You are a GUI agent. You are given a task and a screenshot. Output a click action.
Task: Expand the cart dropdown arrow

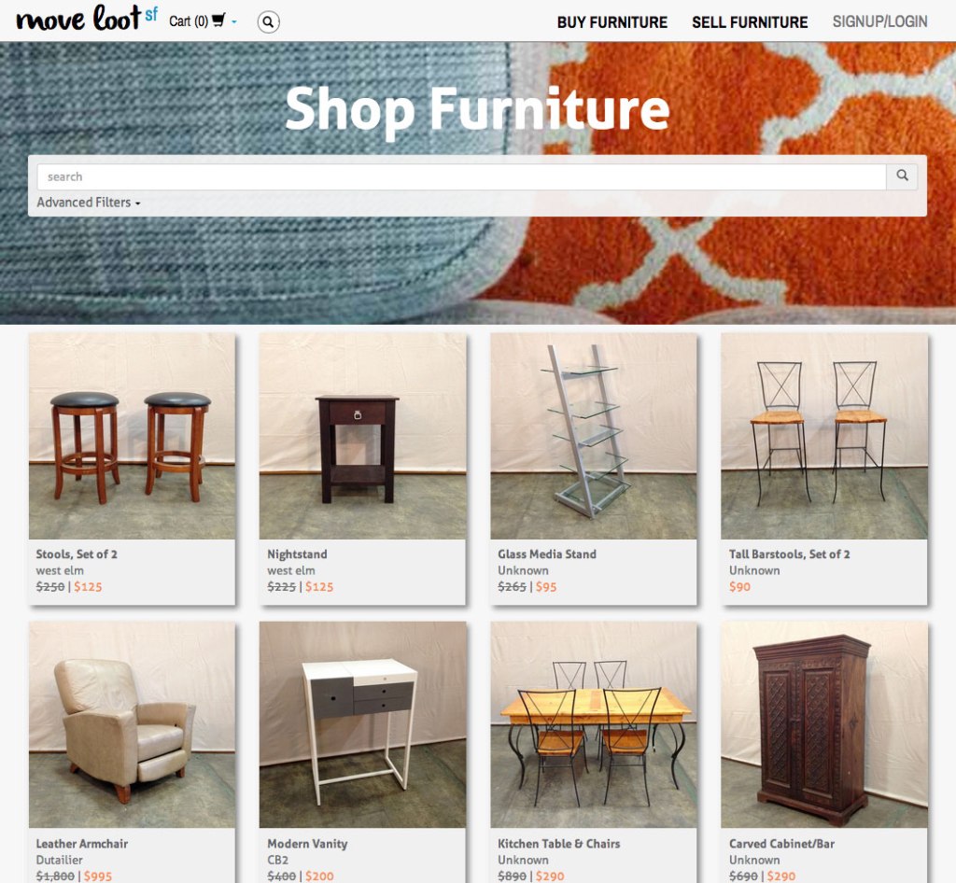[234, 22]
